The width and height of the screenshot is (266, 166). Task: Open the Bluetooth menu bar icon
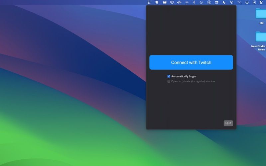194,2
